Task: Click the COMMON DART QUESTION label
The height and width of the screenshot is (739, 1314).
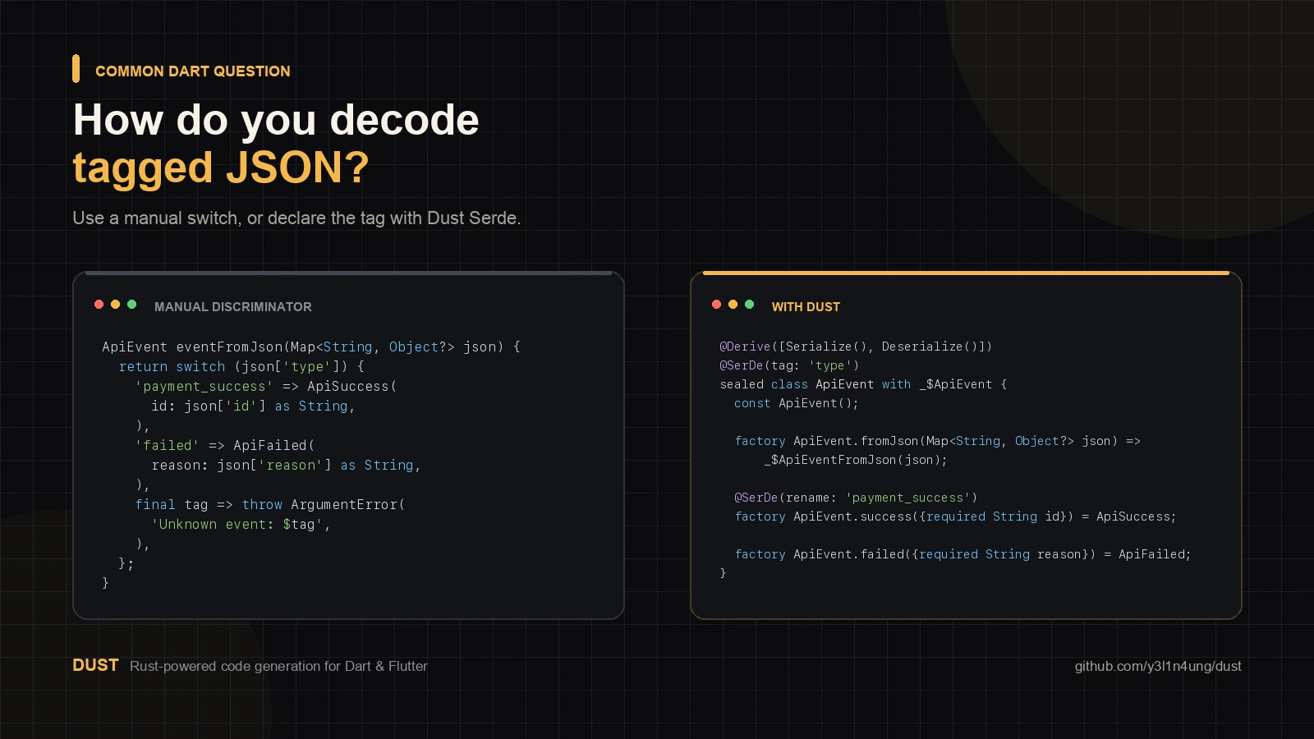Action: (x=193, y=71)
